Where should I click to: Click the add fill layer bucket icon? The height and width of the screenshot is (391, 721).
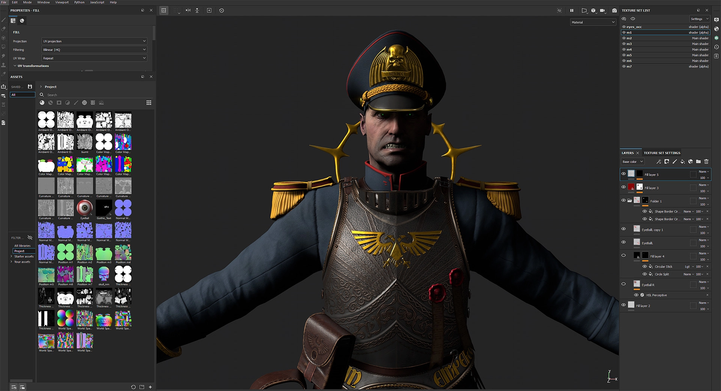[x=682, y=162]
